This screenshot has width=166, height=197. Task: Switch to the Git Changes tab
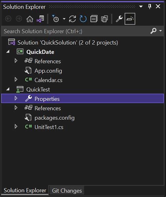click(x=67, y=191)
